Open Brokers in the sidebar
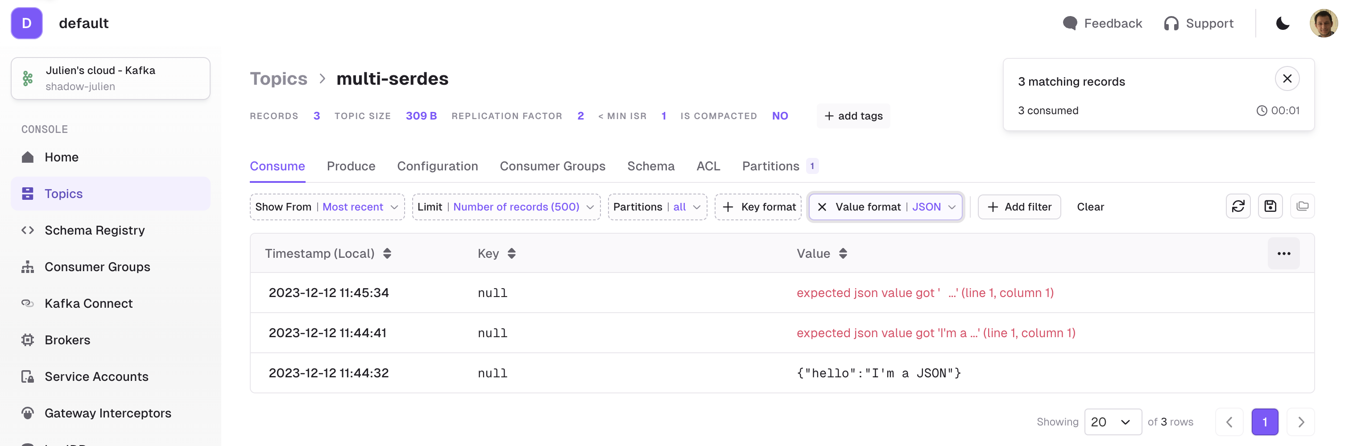This screenshot has height=446, width=1349. click(111, 340)
